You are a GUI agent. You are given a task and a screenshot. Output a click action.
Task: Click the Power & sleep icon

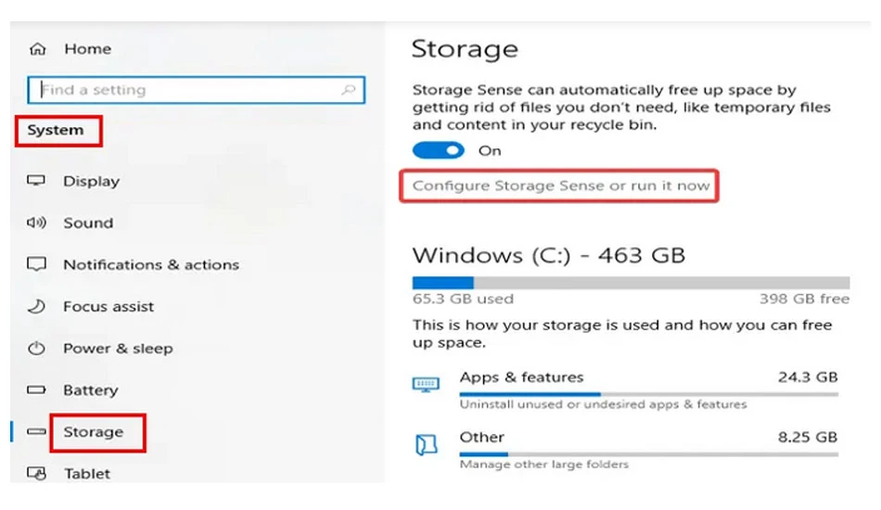(x=36, y=349)
